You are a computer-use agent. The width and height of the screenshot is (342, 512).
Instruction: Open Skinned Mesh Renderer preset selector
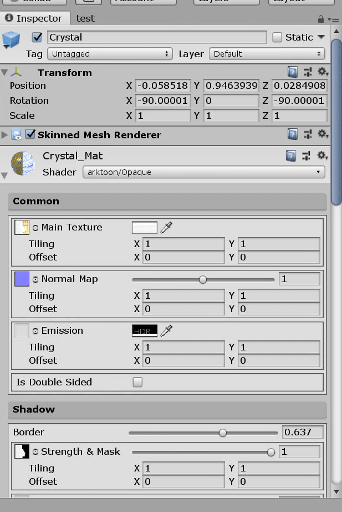point(308,134)
